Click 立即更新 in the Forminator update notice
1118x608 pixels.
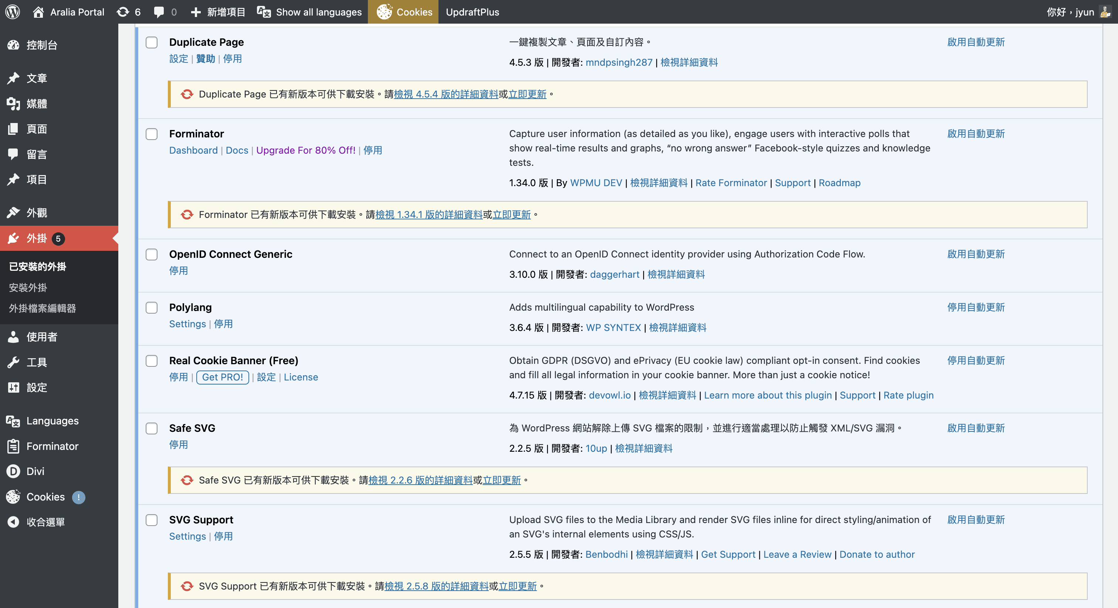[512, 215]
